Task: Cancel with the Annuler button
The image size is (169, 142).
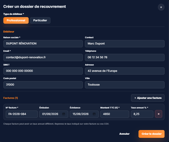Action: (x=124, y=134)
